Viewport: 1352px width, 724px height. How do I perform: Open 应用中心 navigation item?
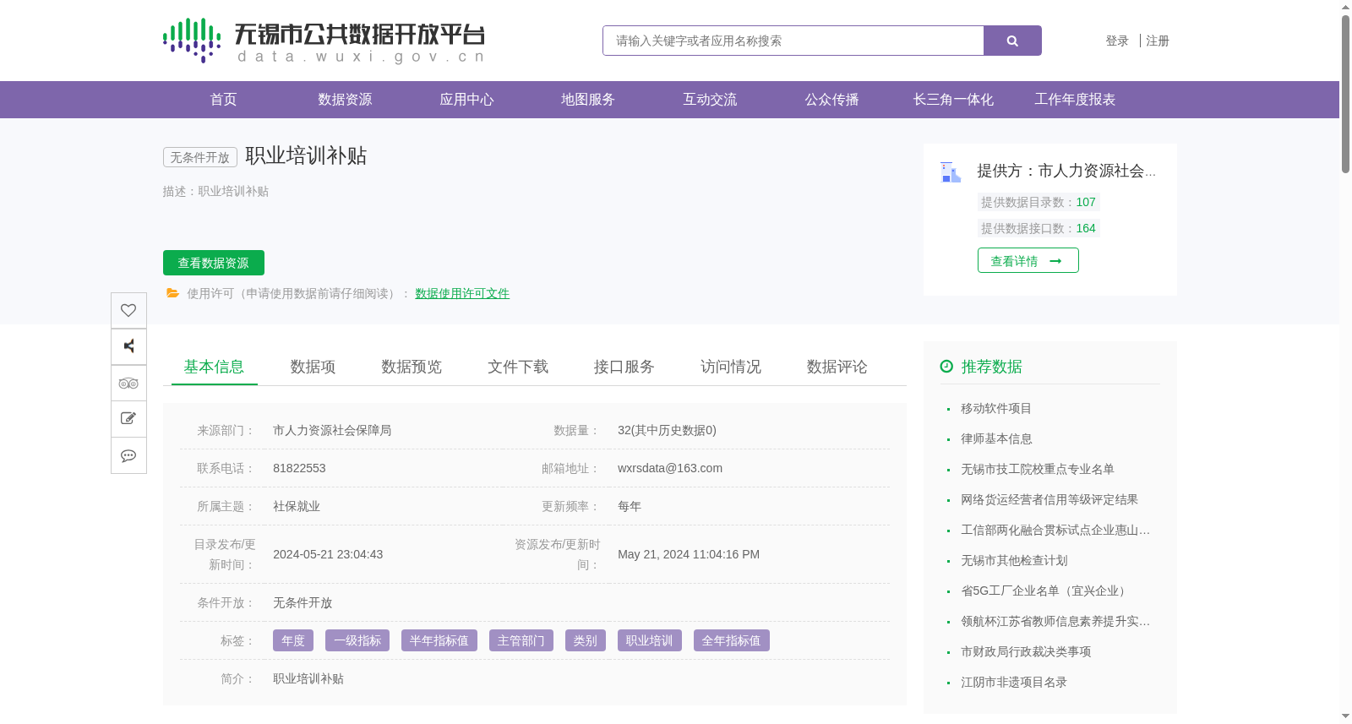(466, 100)
